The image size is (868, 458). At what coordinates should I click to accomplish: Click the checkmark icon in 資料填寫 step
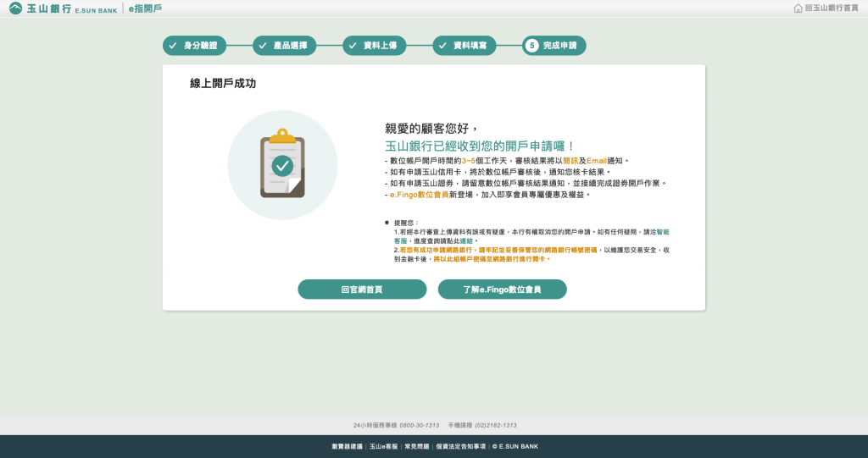(442, 46)
